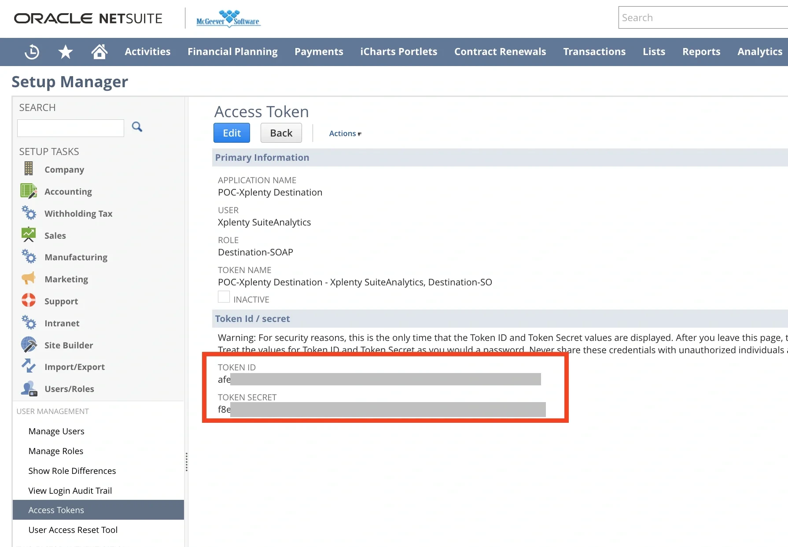Open the Transactions menu

(x=594, y=52)
